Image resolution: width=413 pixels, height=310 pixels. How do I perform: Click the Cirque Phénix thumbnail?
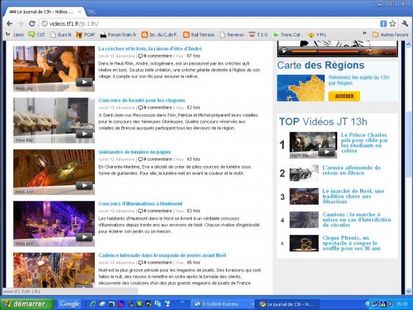pyautogui.click(x=304, y=243)
